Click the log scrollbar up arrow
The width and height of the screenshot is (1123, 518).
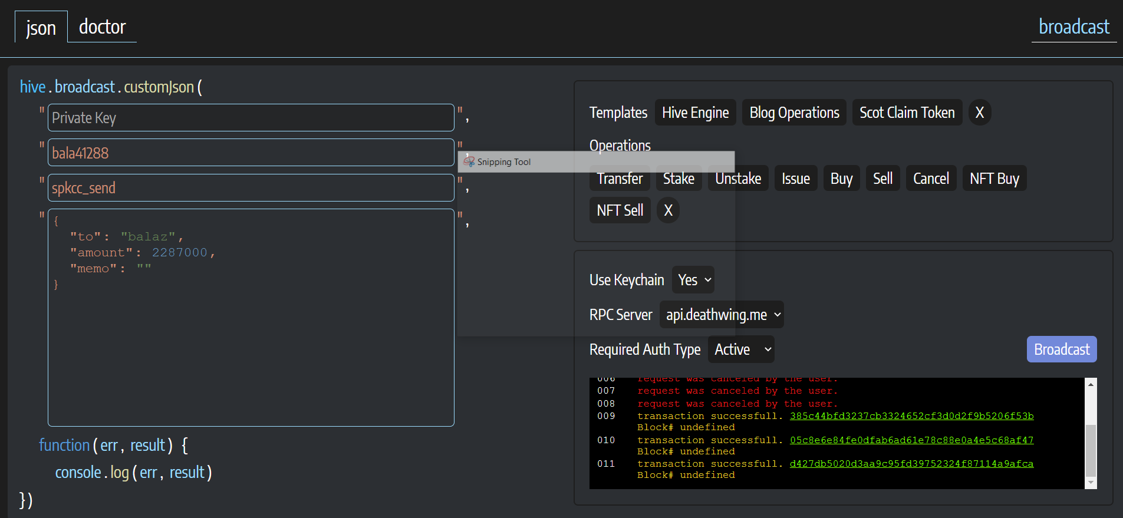point(1091,384)
